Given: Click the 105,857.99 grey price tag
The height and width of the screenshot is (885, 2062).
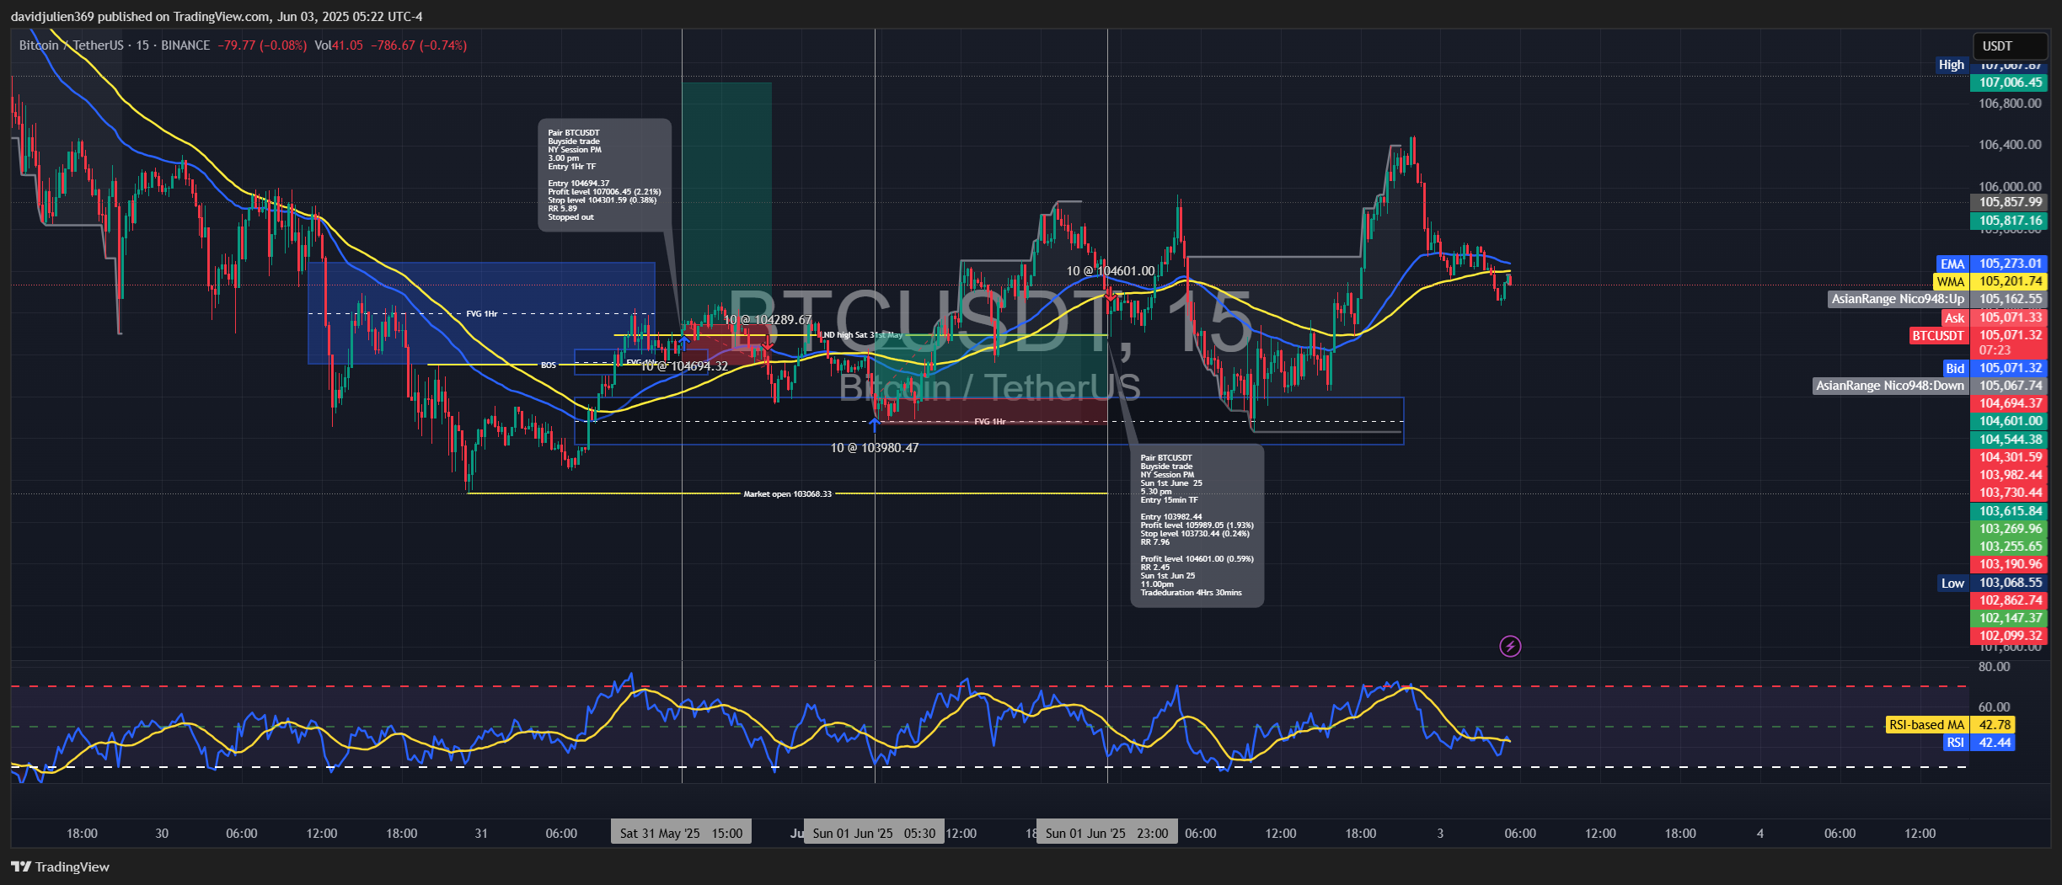Looking at the screenshot, I should 2009,202.
